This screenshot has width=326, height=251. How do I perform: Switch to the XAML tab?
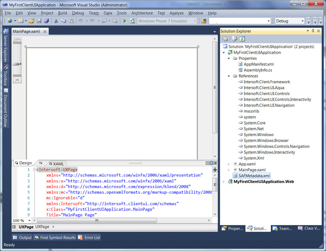tap(56, 163)
